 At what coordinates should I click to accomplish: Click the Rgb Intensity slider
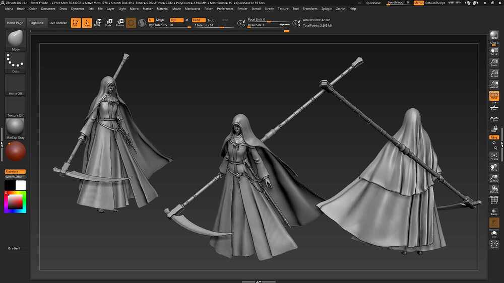[170, 25]
